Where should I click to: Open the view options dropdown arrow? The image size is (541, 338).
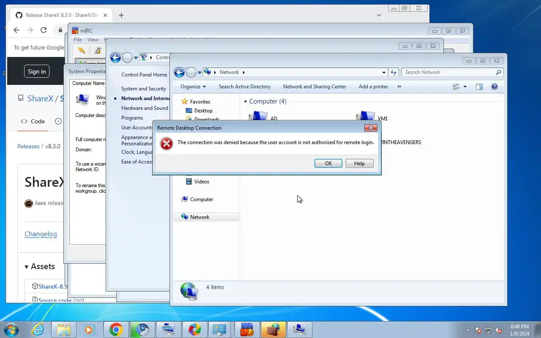tap(465, 87)
